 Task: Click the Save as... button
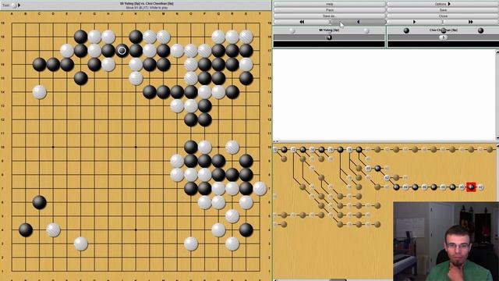pos(330,16)
